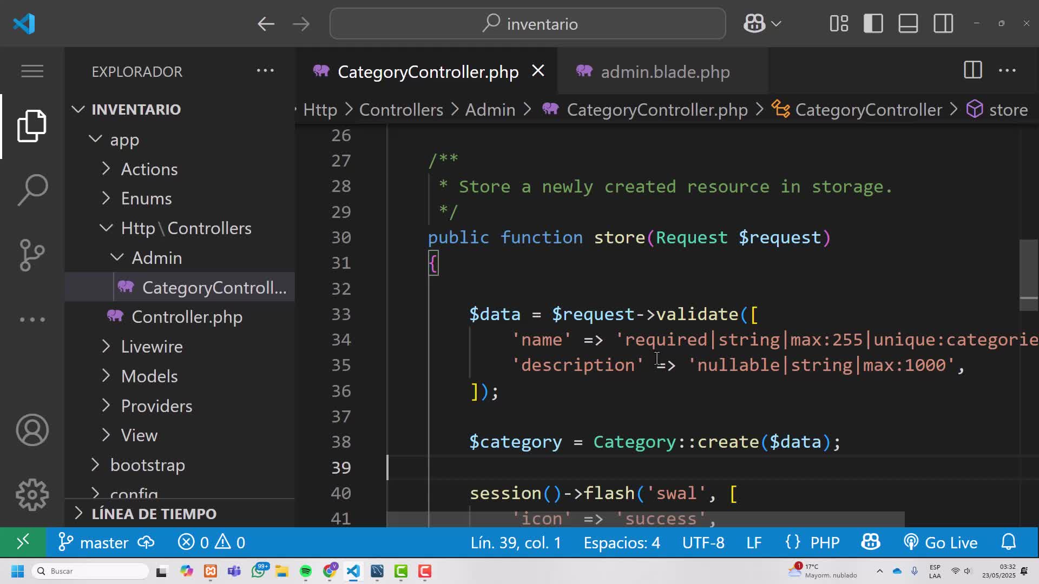The height and width of the screenshot is (584, 1039).
Task: Publish changes with the cloud sync icon
Action: (146, 542)
